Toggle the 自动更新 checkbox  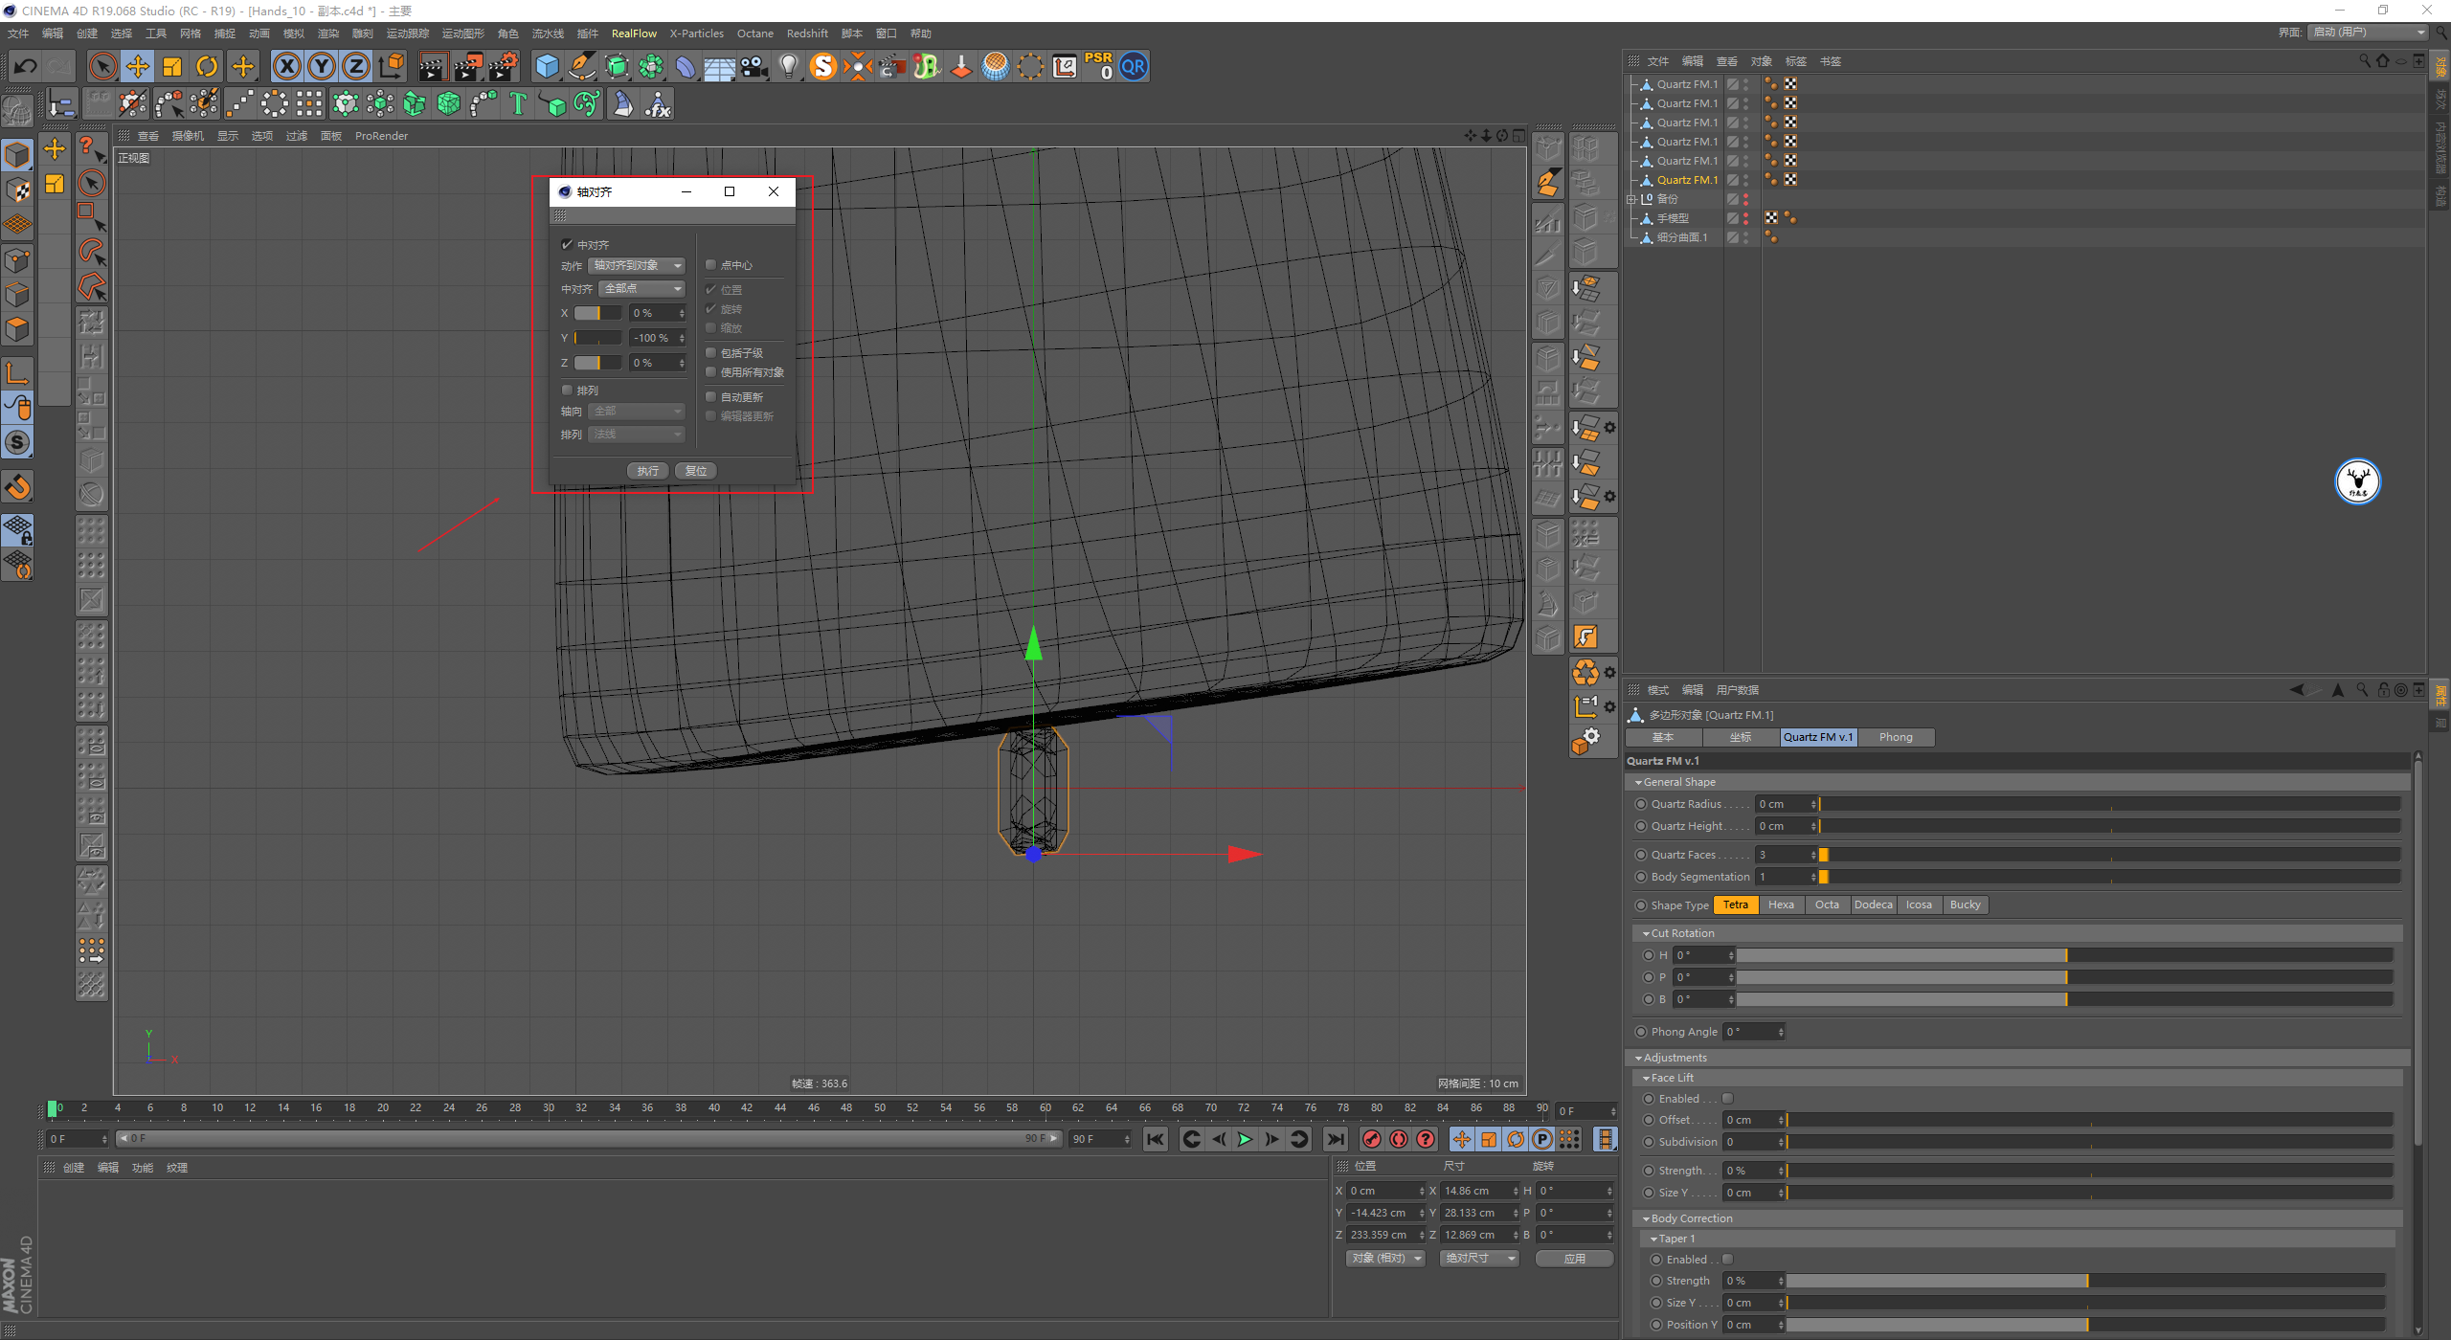click(x=711, y=397)
